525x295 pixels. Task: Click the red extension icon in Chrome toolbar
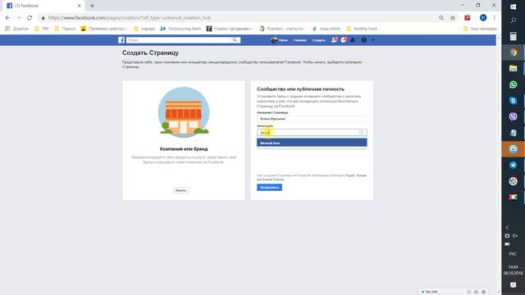(x=467, y=18)
